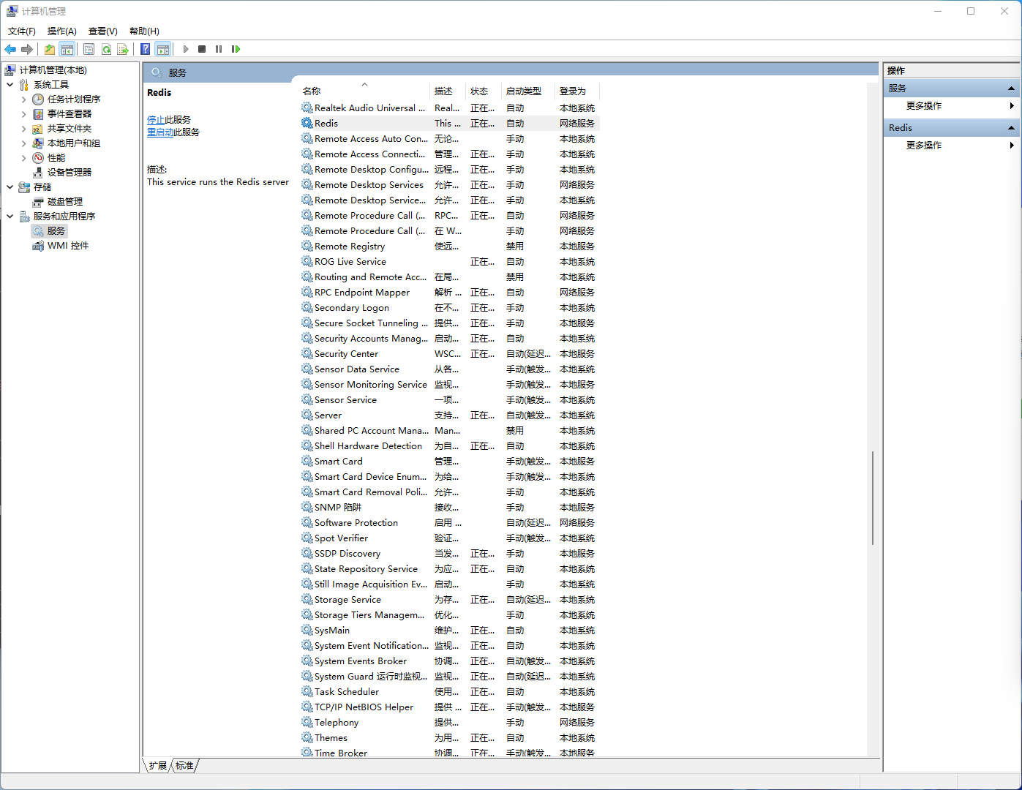Screen dimensions: 1022x790
Task: Click the Export list toolbar icon
Action: [x=123, y=49]
